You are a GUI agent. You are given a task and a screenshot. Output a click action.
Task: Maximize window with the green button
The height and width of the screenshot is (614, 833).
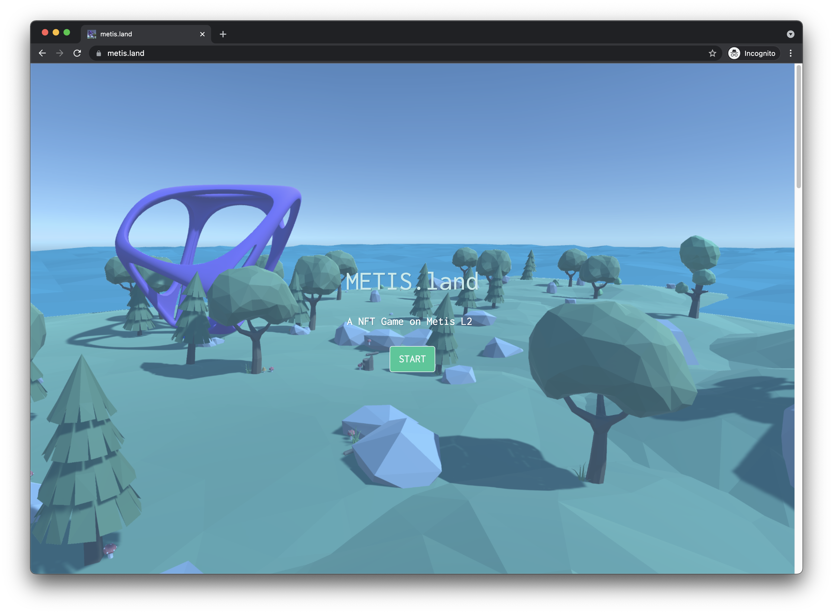[x=67, y=32]
